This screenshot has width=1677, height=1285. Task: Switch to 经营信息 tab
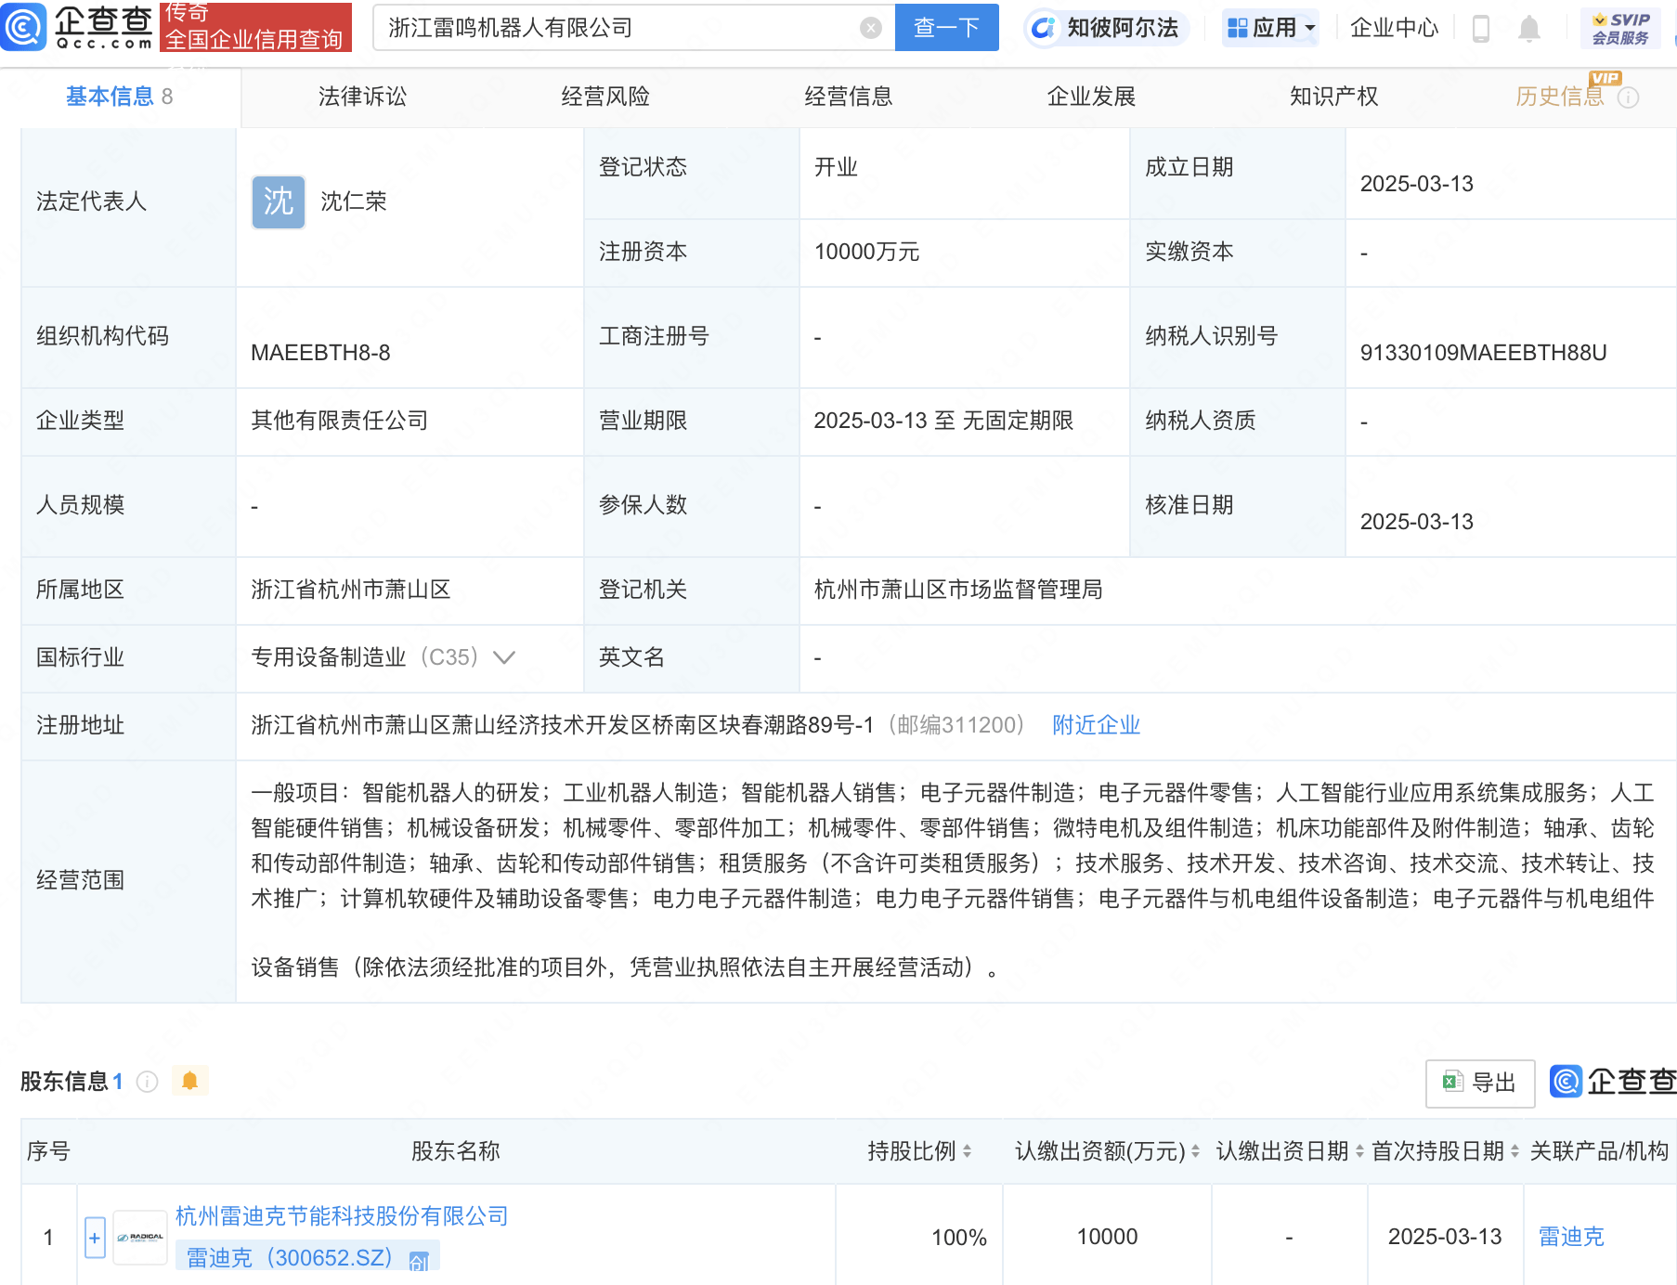849,97
